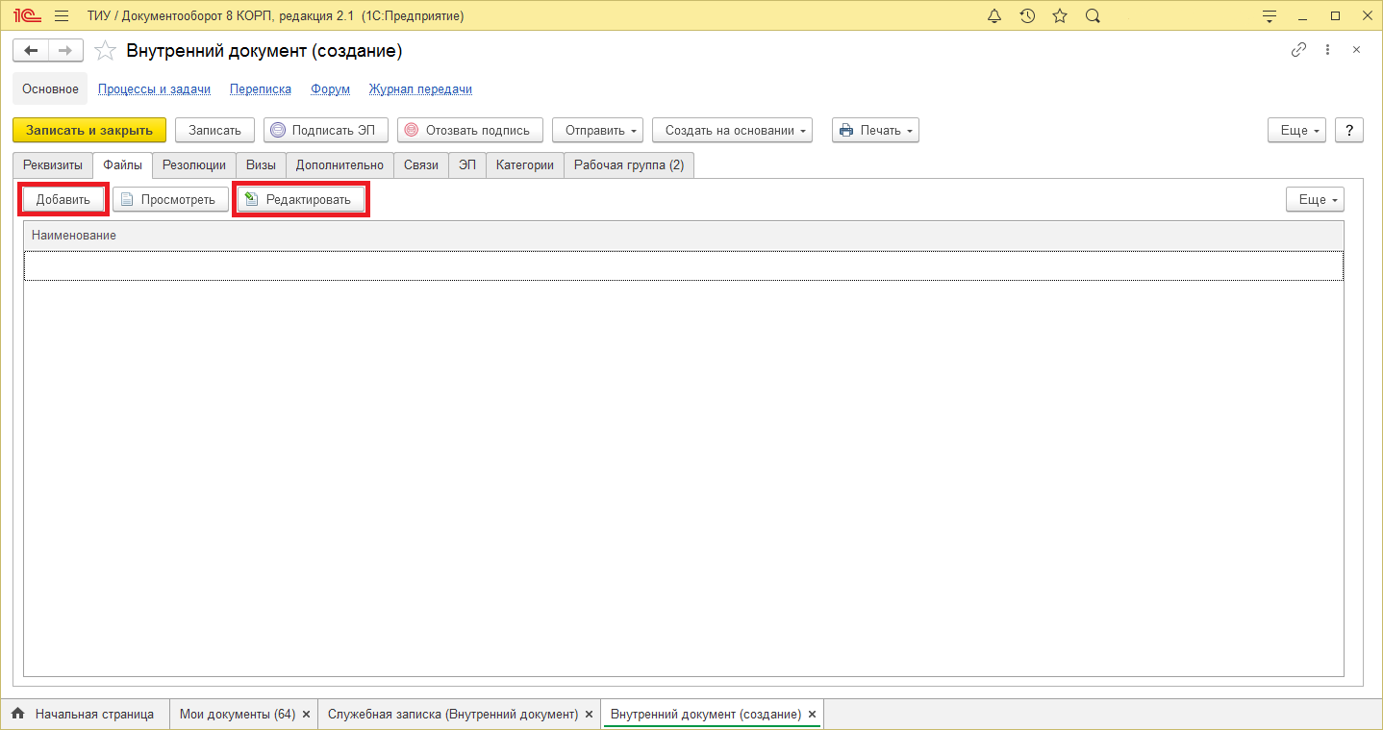Switch to the Дополнительно tab
The image size is (1383, 730).
coord(339,164)
